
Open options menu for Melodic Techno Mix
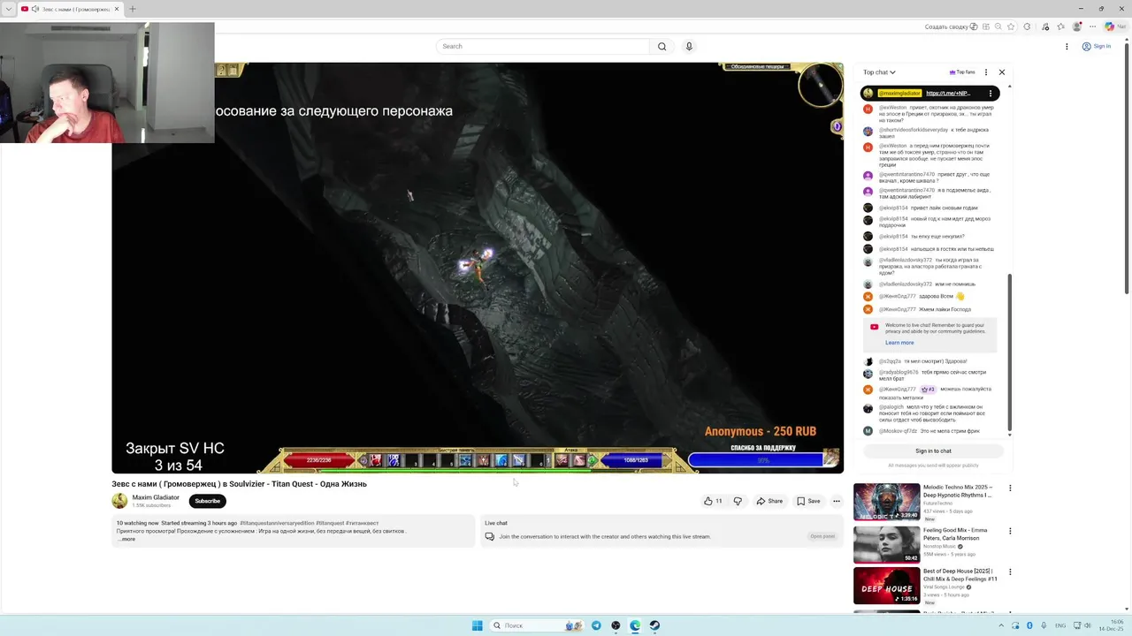coord(1010,488)
